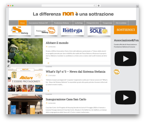
Task: Expand the Associazione Stefania OdV dropdown arrow
Action: [50, 23]
